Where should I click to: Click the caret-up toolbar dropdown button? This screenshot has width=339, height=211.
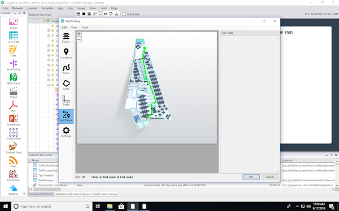pos(100,14)
